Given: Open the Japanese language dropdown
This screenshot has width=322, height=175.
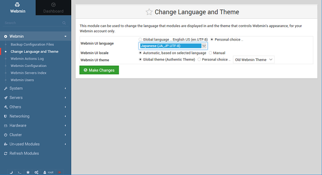Looking at the screenshot, I should [x=173, y=46].
